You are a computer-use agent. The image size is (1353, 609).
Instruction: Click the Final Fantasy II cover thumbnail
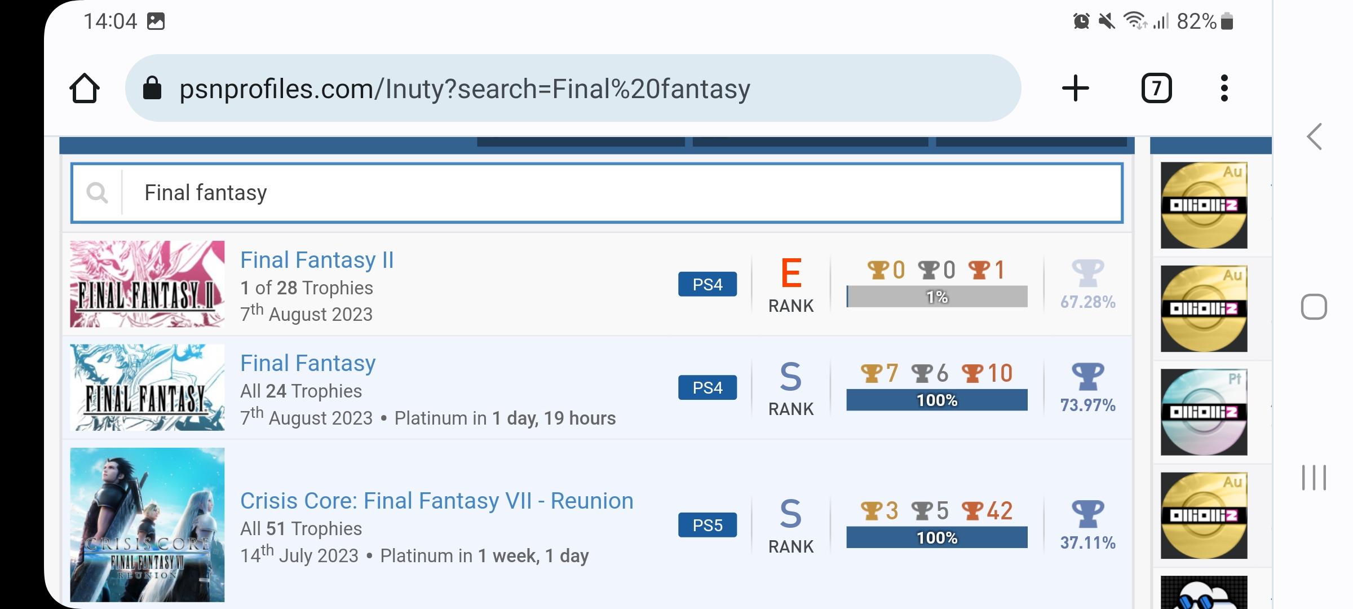(147, 284)
